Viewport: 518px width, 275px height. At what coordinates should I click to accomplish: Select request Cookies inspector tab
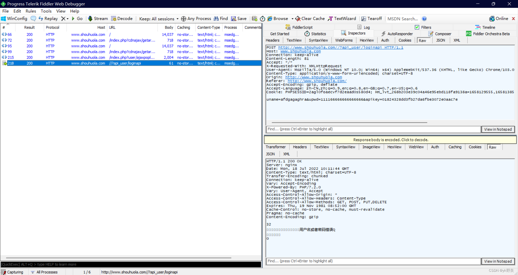405,40
